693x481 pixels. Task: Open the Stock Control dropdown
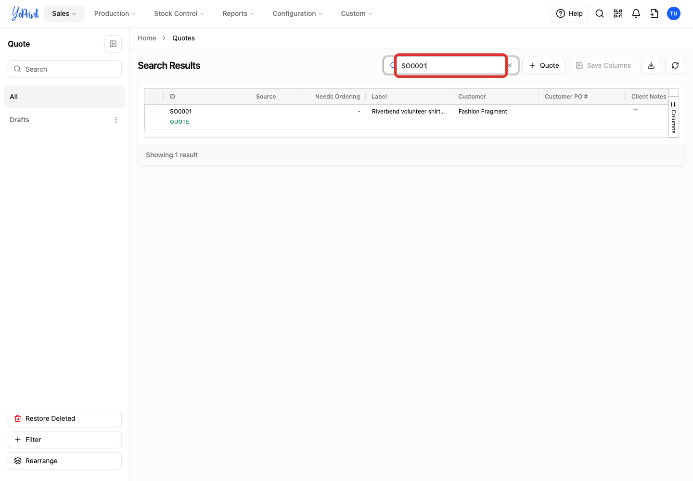pyautogui.click(x=179, y=13)
